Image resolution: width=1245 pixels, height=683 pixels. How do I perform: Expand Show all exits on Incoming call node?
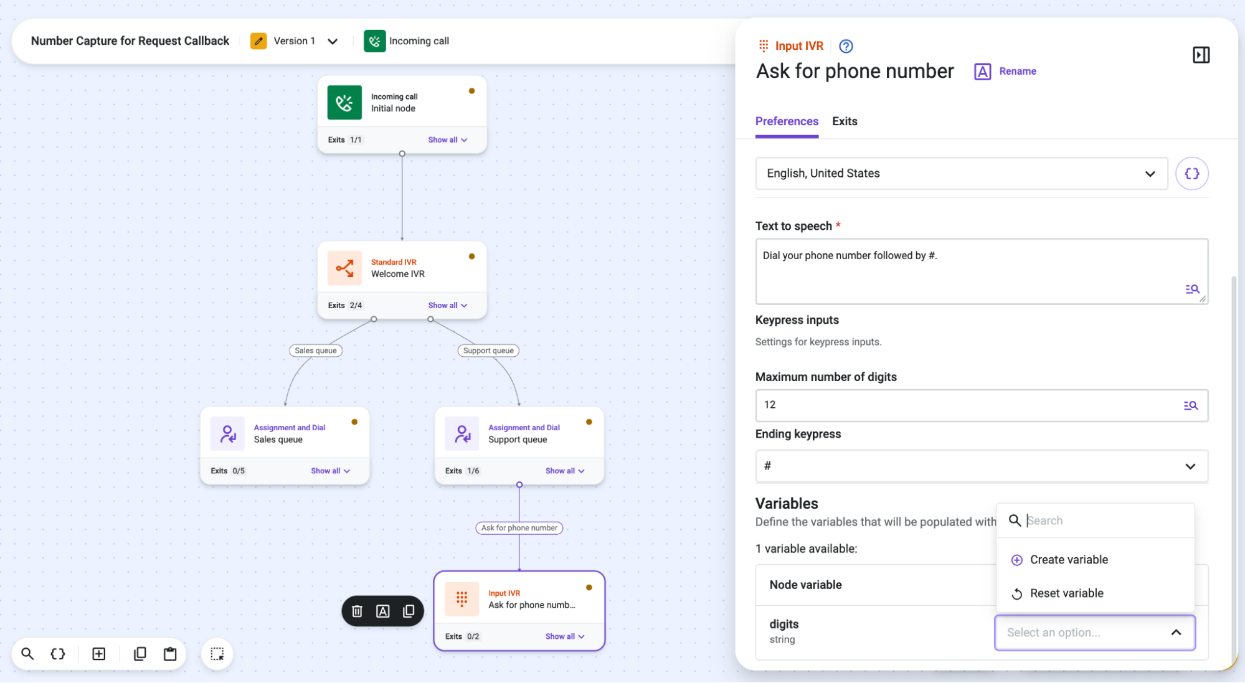pyautogui.click(x=448, y=140)
